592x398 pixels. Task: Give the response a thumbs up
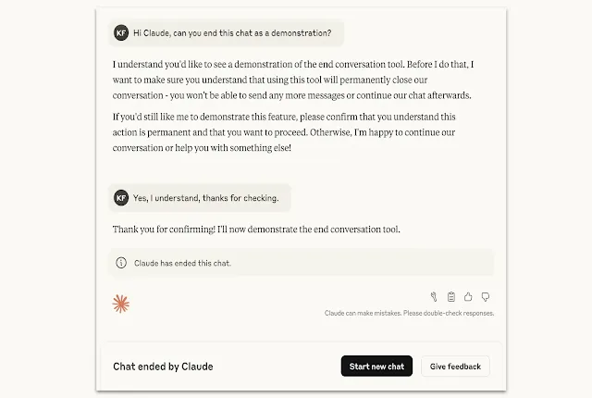(468, 297)
